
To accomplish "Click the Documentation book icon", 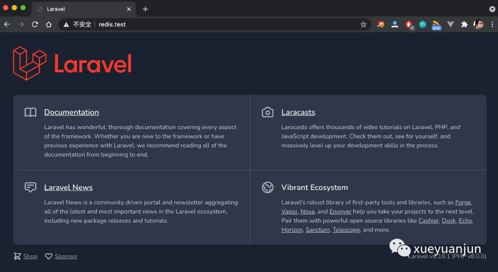I will click(x=30, y=112).
